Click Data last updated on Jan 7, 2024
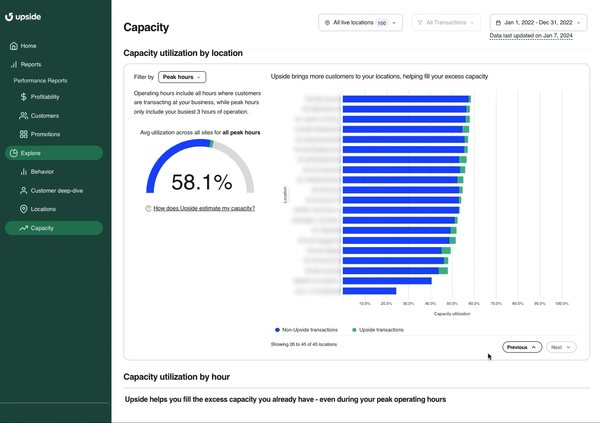The height and width of the screenshot is (423, 600). click(x=531, y=36)
